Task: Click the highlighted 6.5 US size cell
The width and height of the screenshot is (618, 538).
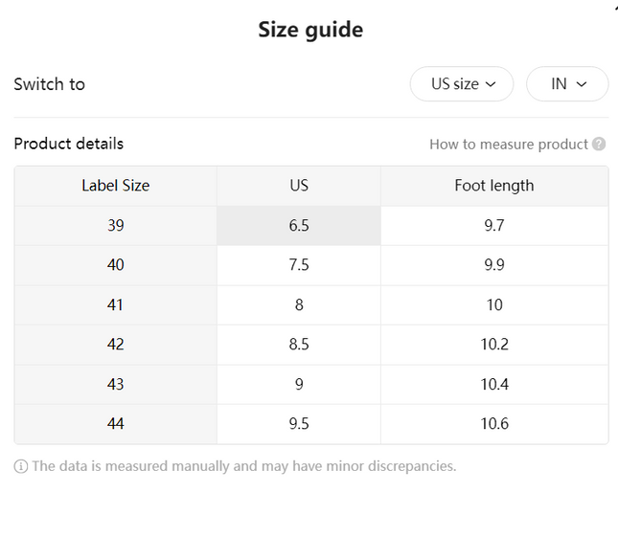Action: [299, 226]
